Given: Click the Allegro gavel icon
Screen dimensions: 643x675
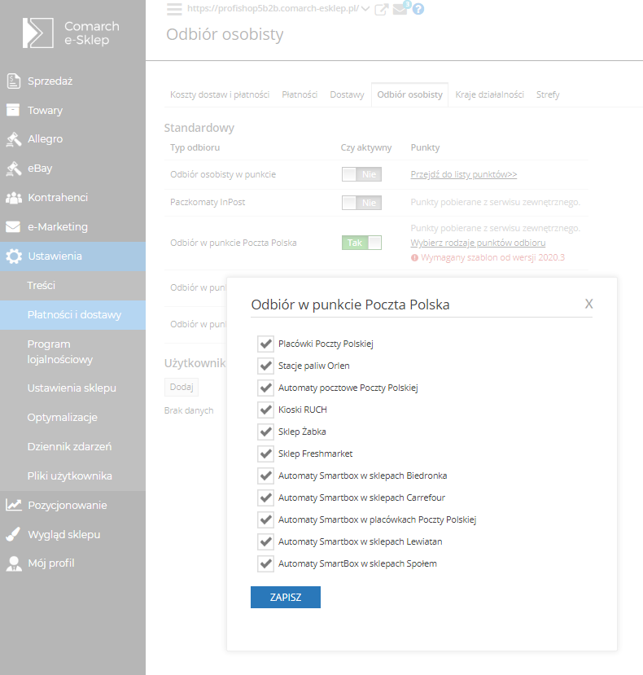Looking at the screenshot, I should click(13, 139).
